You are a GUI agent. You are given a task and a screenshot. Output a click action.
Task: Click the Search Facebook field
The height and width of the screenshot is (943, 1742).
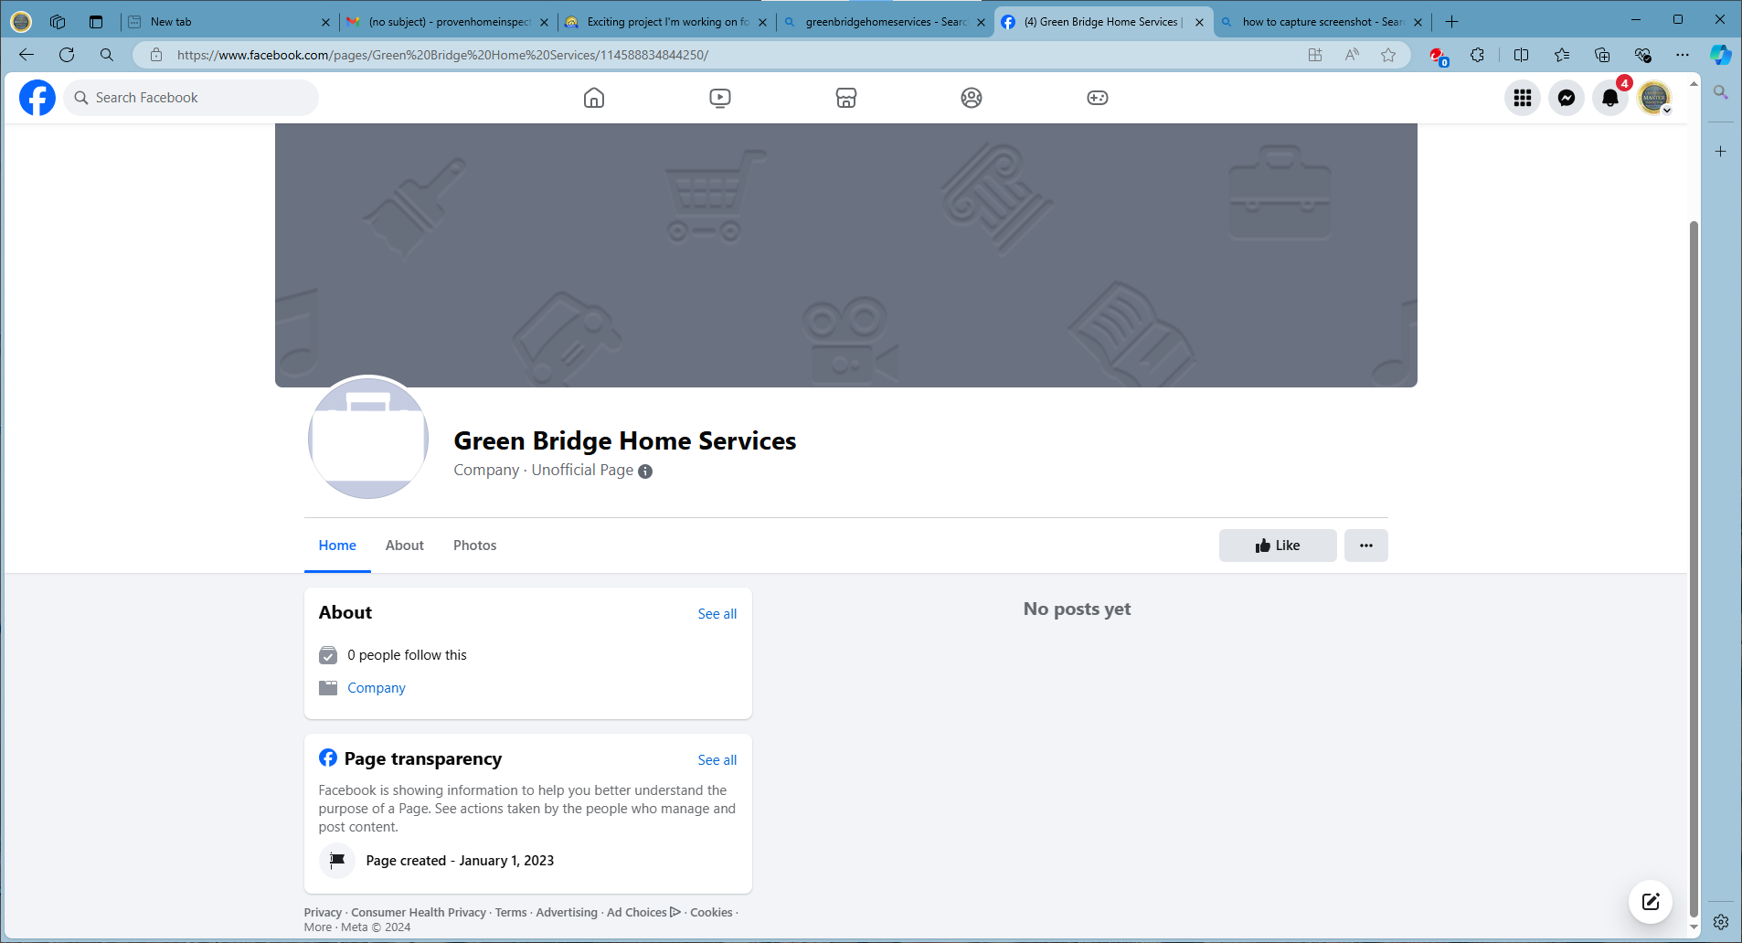(x=191, y=98)
